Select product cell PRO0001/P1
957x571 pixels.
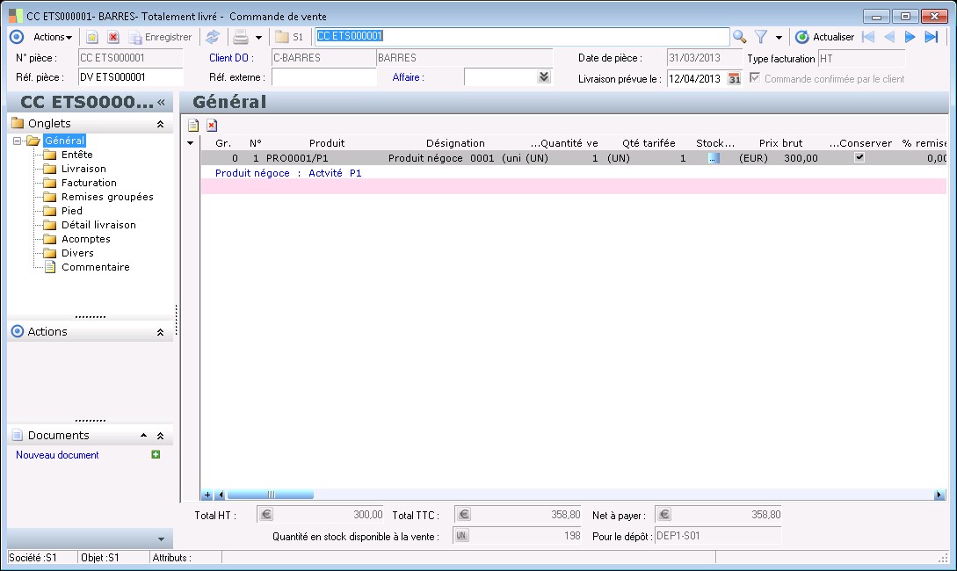(x=297, y=159)
